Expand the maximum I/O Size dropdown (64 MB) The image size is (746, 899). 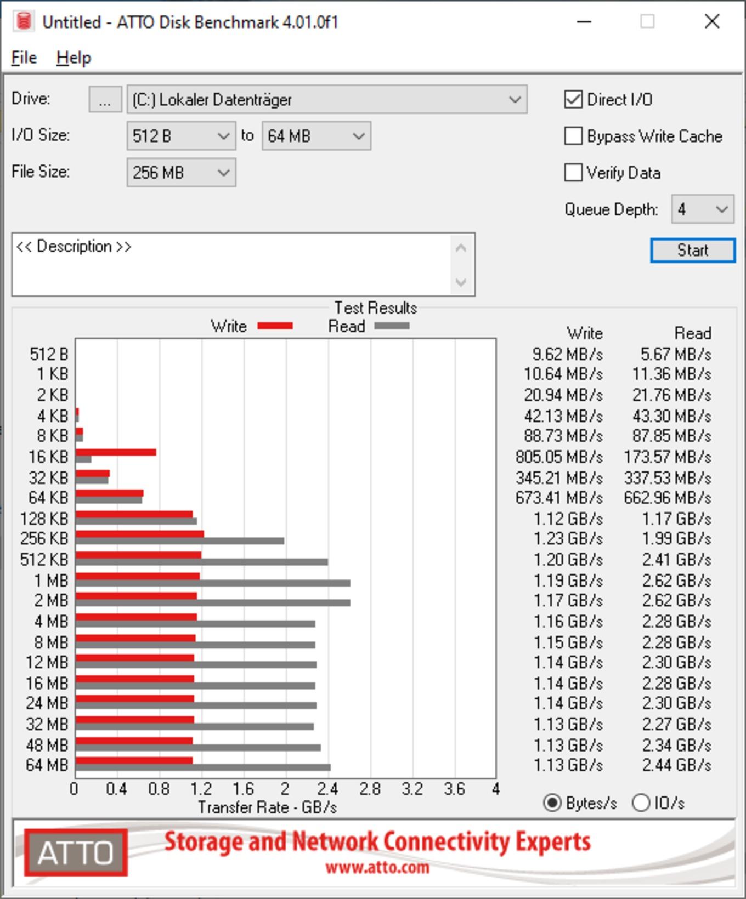click(317, 136)
